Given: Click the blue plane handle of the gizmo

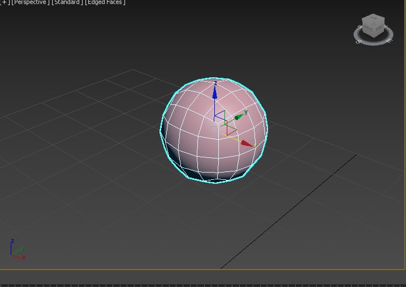Looking at the screenshot, I should 220,116.
